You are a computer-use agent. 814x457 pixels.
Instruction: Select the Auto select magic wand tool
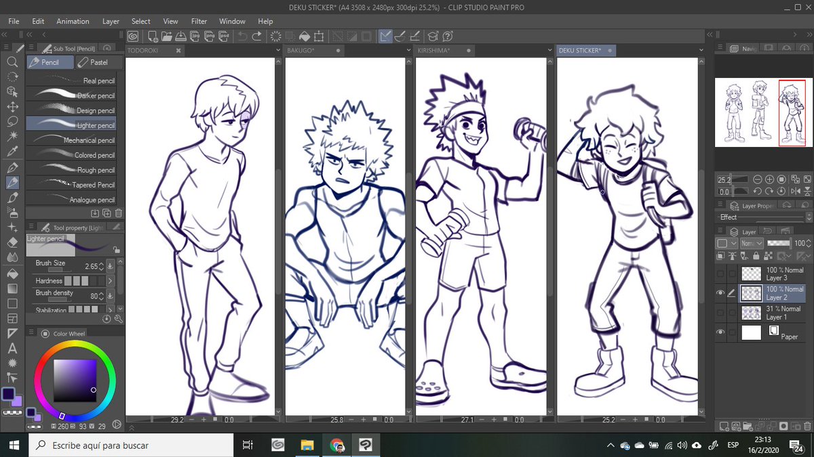tap(12, 136)
